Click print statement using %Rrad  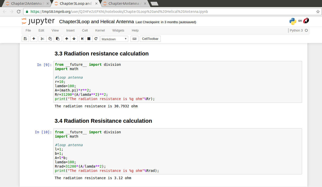(107, 171)
